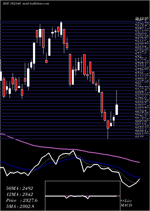Select the "12MA : 2342" readout
This screenshot has height=211, width=150.
click(19, 194)
